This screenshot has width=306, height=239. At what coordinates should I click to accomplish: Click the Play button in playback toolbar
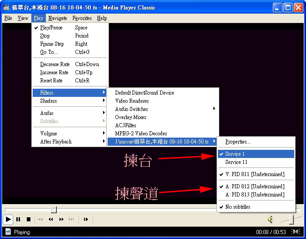tap(8, 220)
